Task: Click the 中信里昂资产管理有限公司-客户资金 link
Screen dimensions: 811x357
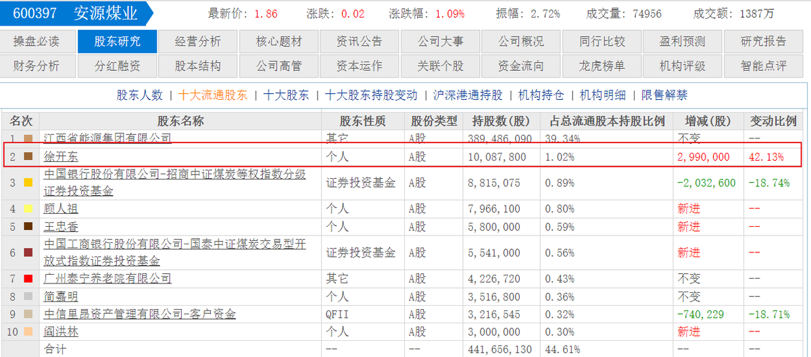Action: (x=140, y=314)
